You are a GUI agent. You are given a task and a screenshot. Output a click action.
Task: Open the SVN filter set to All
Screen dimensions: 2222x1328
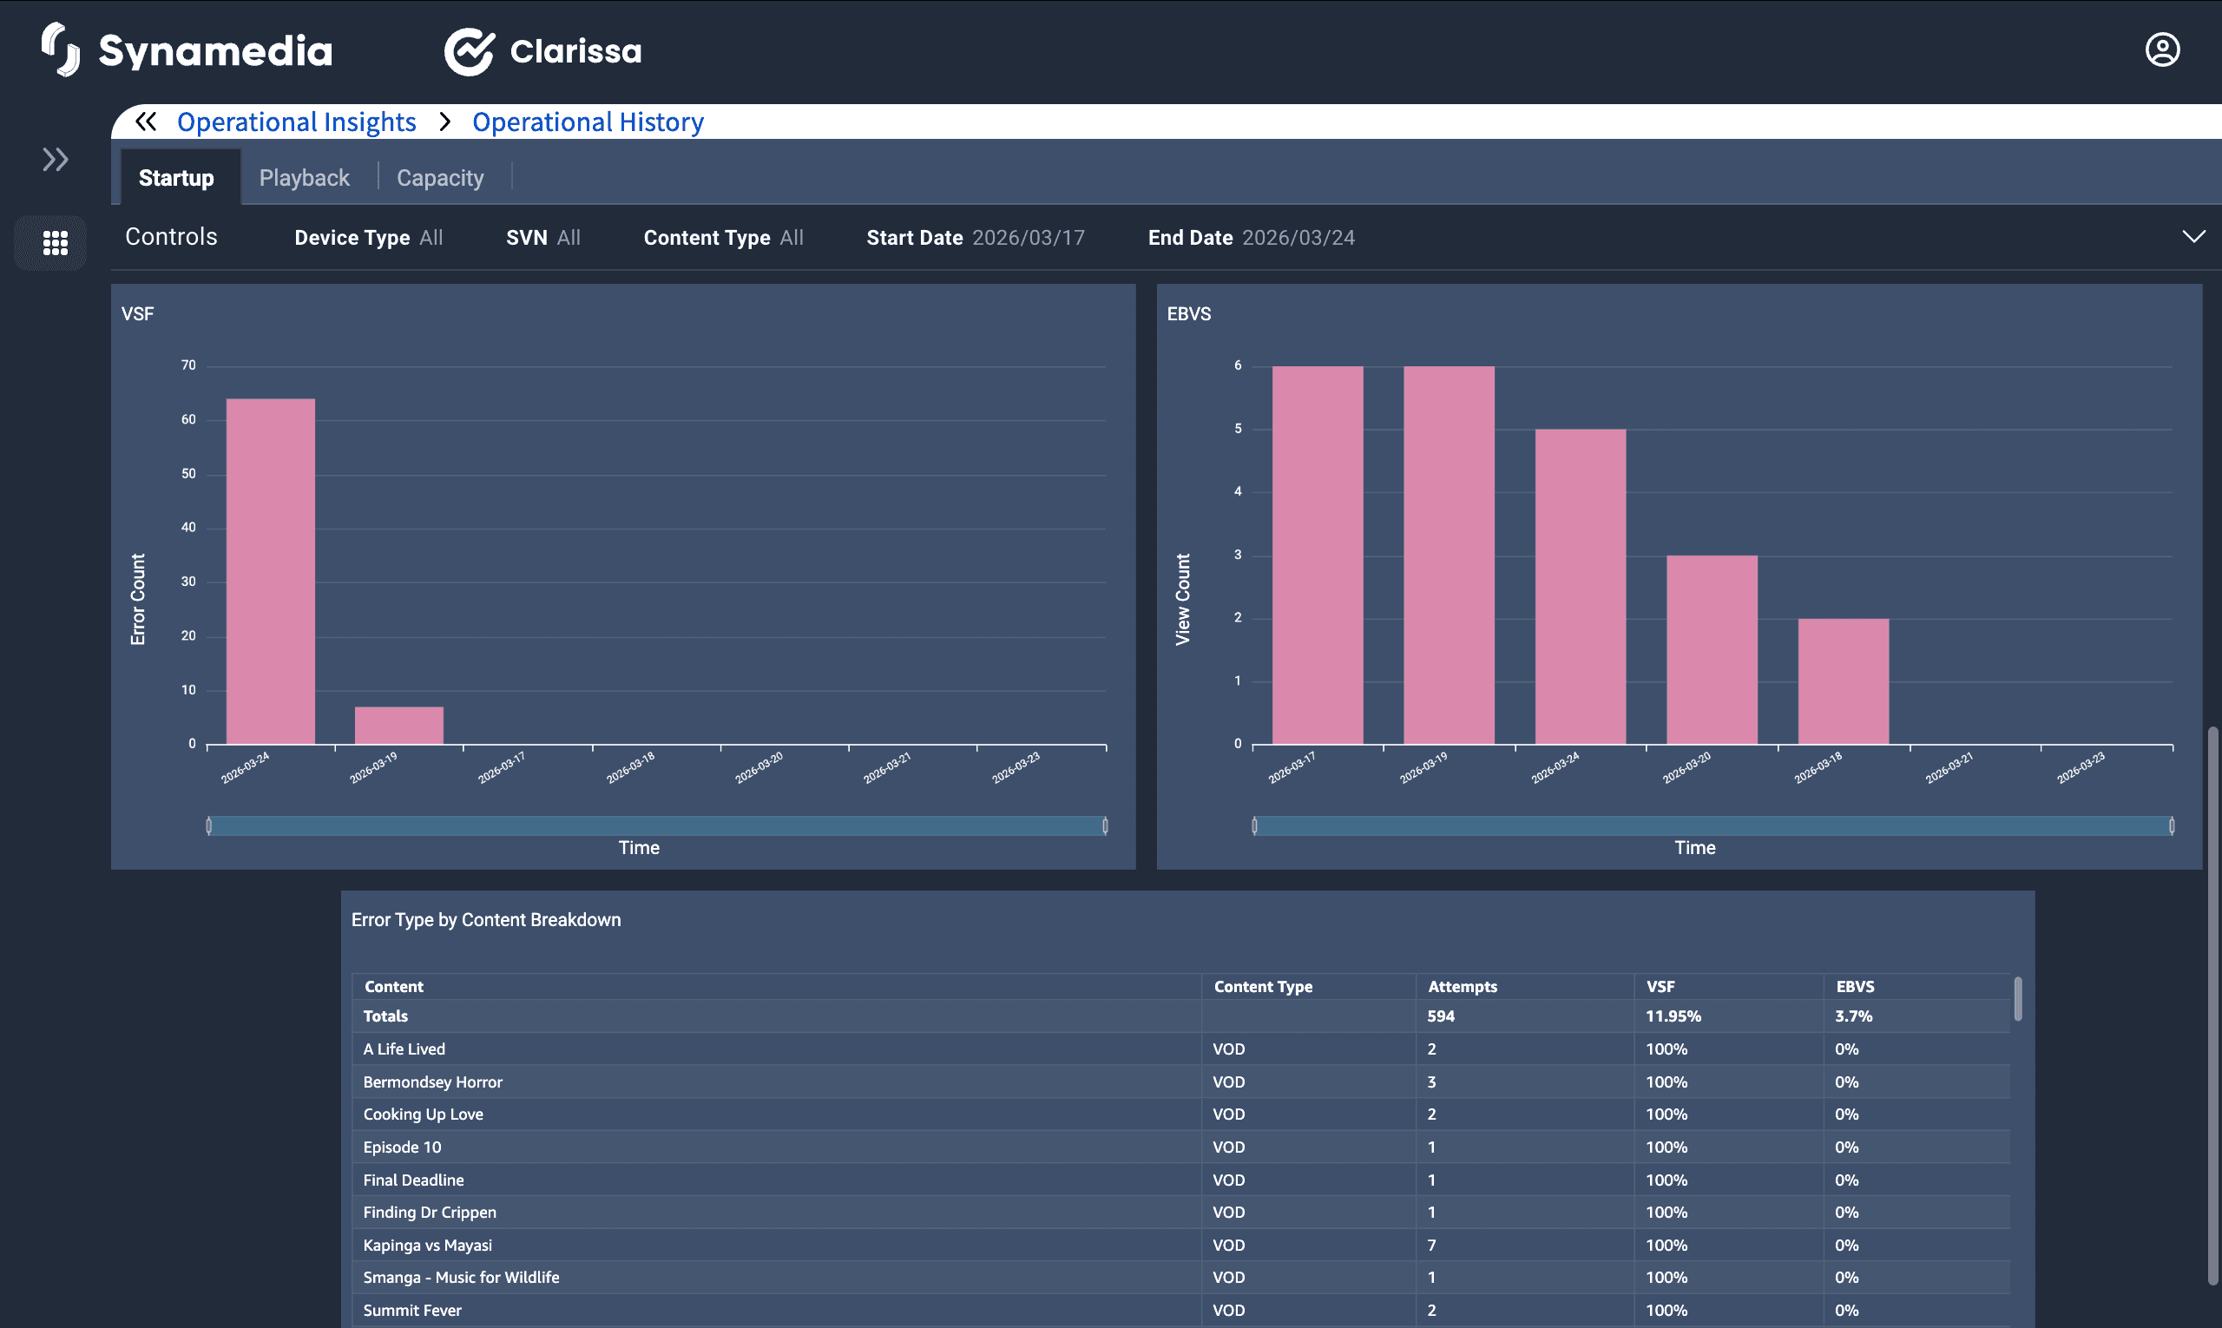pyautogui.click(x=543, y=237)
